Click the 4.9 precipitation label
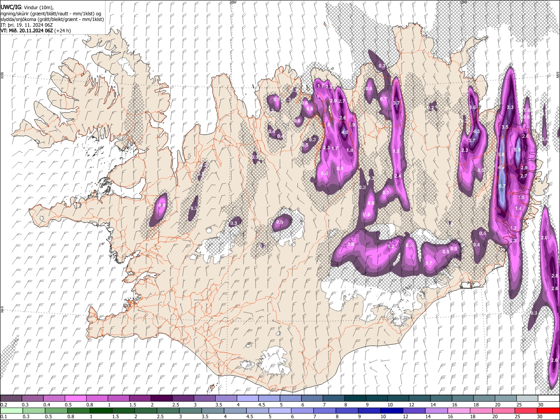560x420 pixels. (501, 167)
